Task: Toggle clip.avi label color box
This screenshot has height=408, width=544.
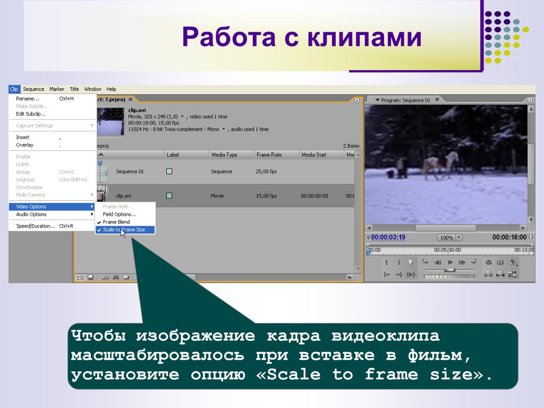Action: click(x=169, y=195)
